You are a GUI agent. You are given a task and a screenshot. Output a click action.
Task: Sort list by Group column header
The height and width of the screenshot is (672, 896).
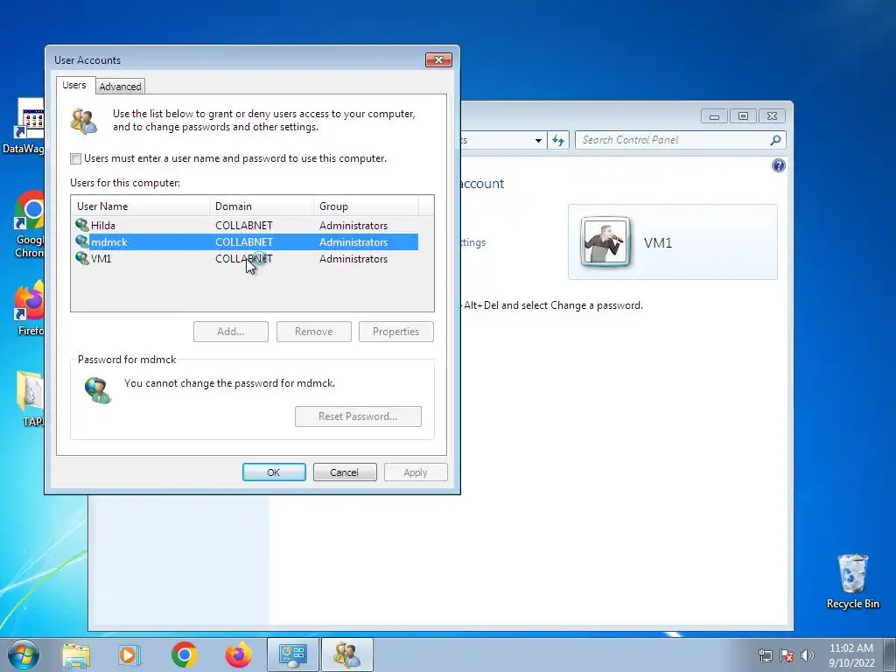(x=366, y=206)
